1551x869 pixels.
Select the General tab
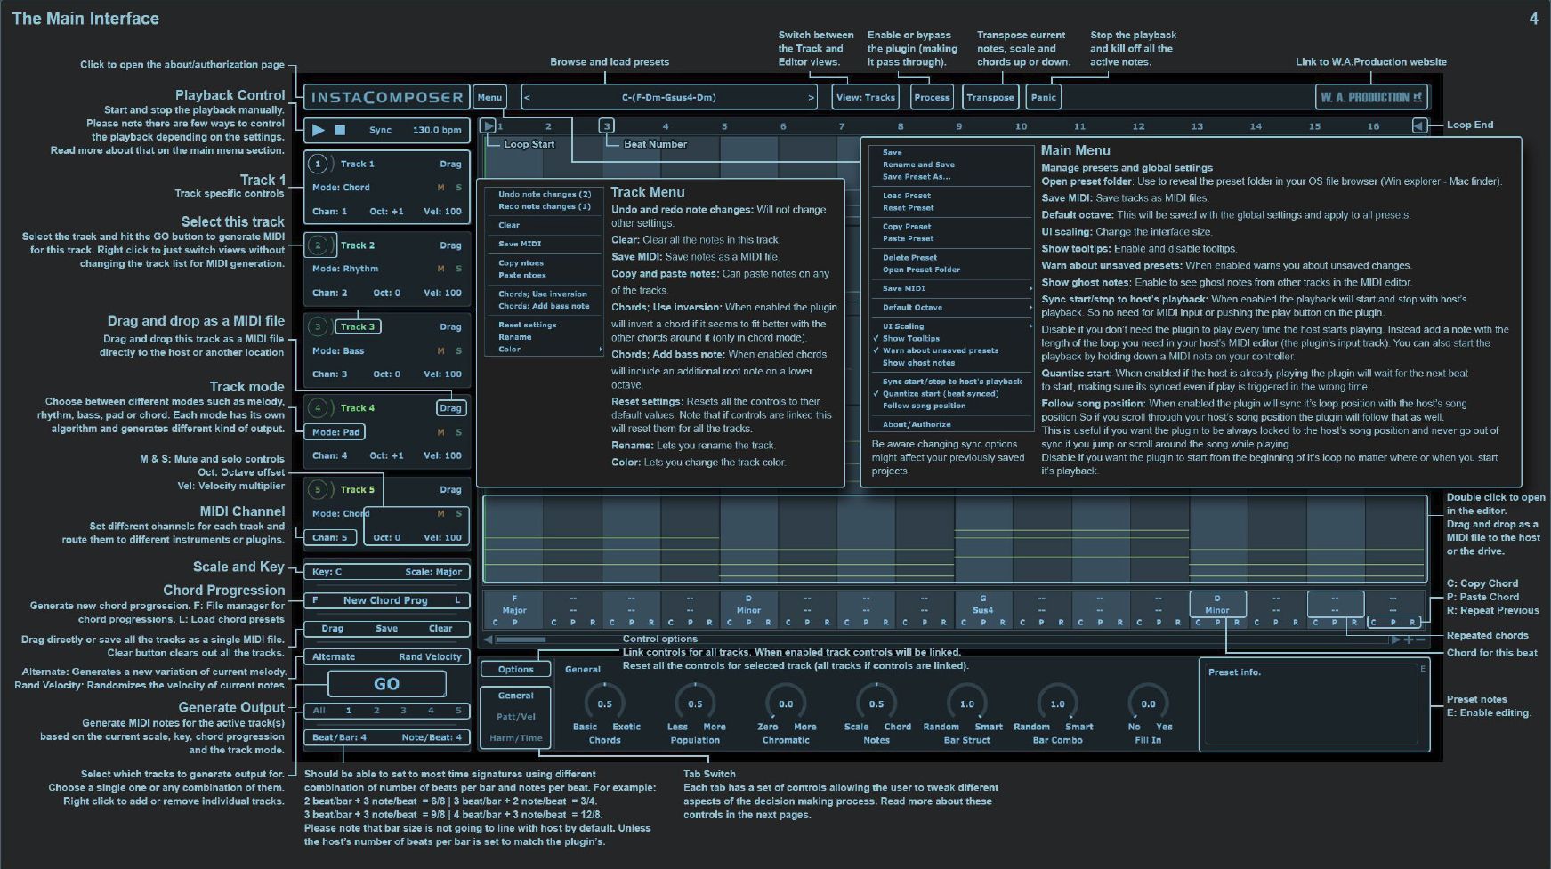coord(516,696)
